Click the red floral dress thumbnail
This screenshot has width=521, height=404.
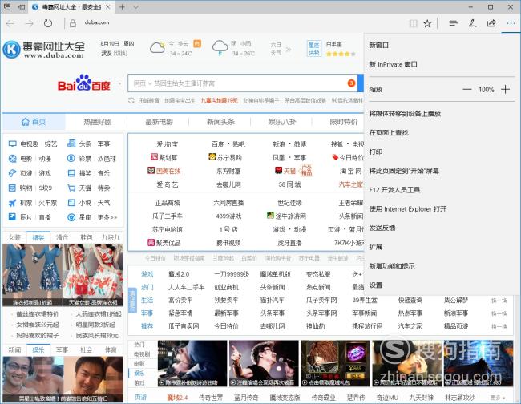[93, 275]
